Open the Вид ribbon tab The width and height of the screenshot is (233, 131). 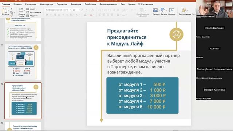(123, 4)
